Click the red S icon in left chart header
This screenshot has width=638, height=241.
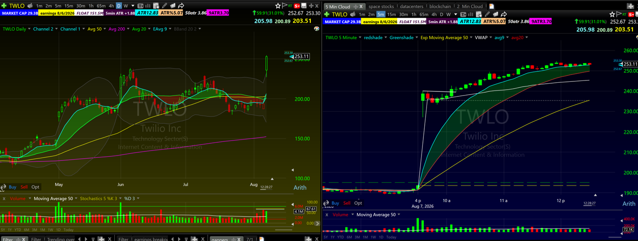pyautogui.click(x=297, y=6)
